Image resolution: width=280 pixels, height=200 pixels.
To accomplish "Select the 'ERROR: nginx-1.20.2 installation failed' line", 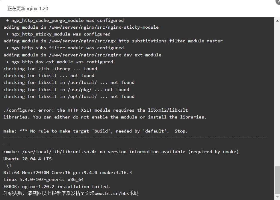I will pos(57,187).
